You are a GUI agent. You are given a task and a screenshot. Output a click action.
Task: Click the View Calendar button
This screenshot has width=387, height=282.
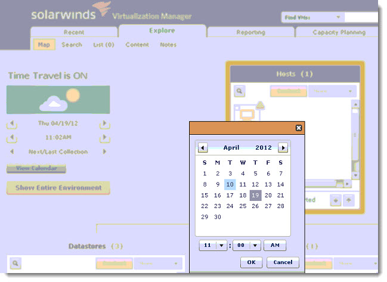(x=36, y=169)
